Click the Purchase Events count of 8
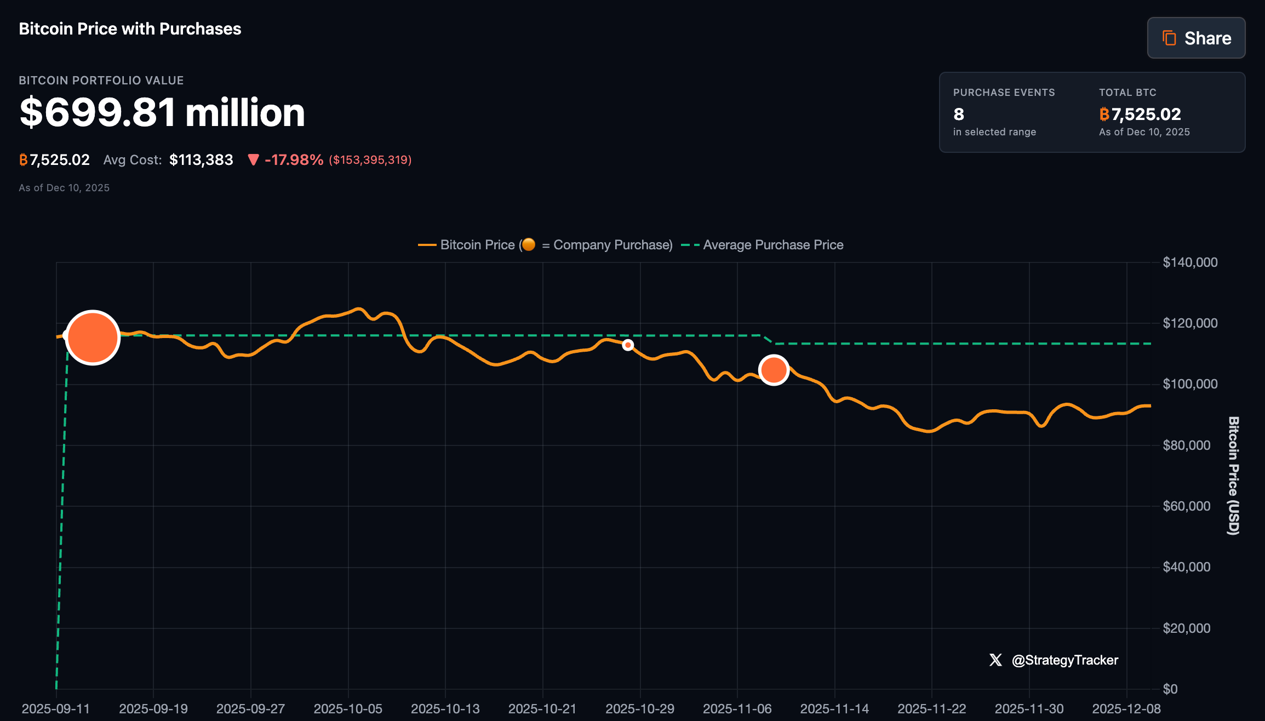 (958, 115)
